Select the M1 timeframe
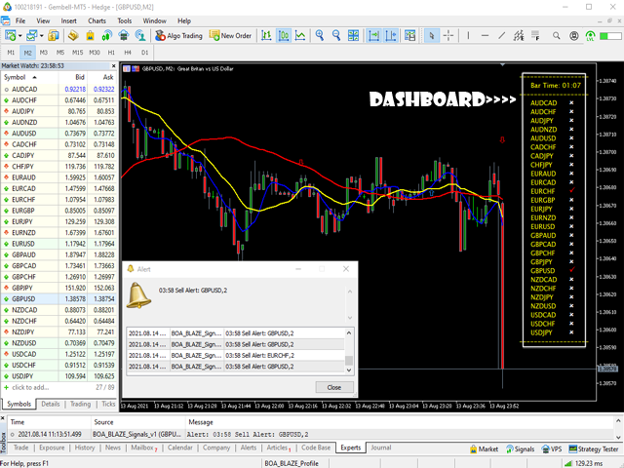Image resolution: width=624 pixels, height=468 pixels. point(11,53)
